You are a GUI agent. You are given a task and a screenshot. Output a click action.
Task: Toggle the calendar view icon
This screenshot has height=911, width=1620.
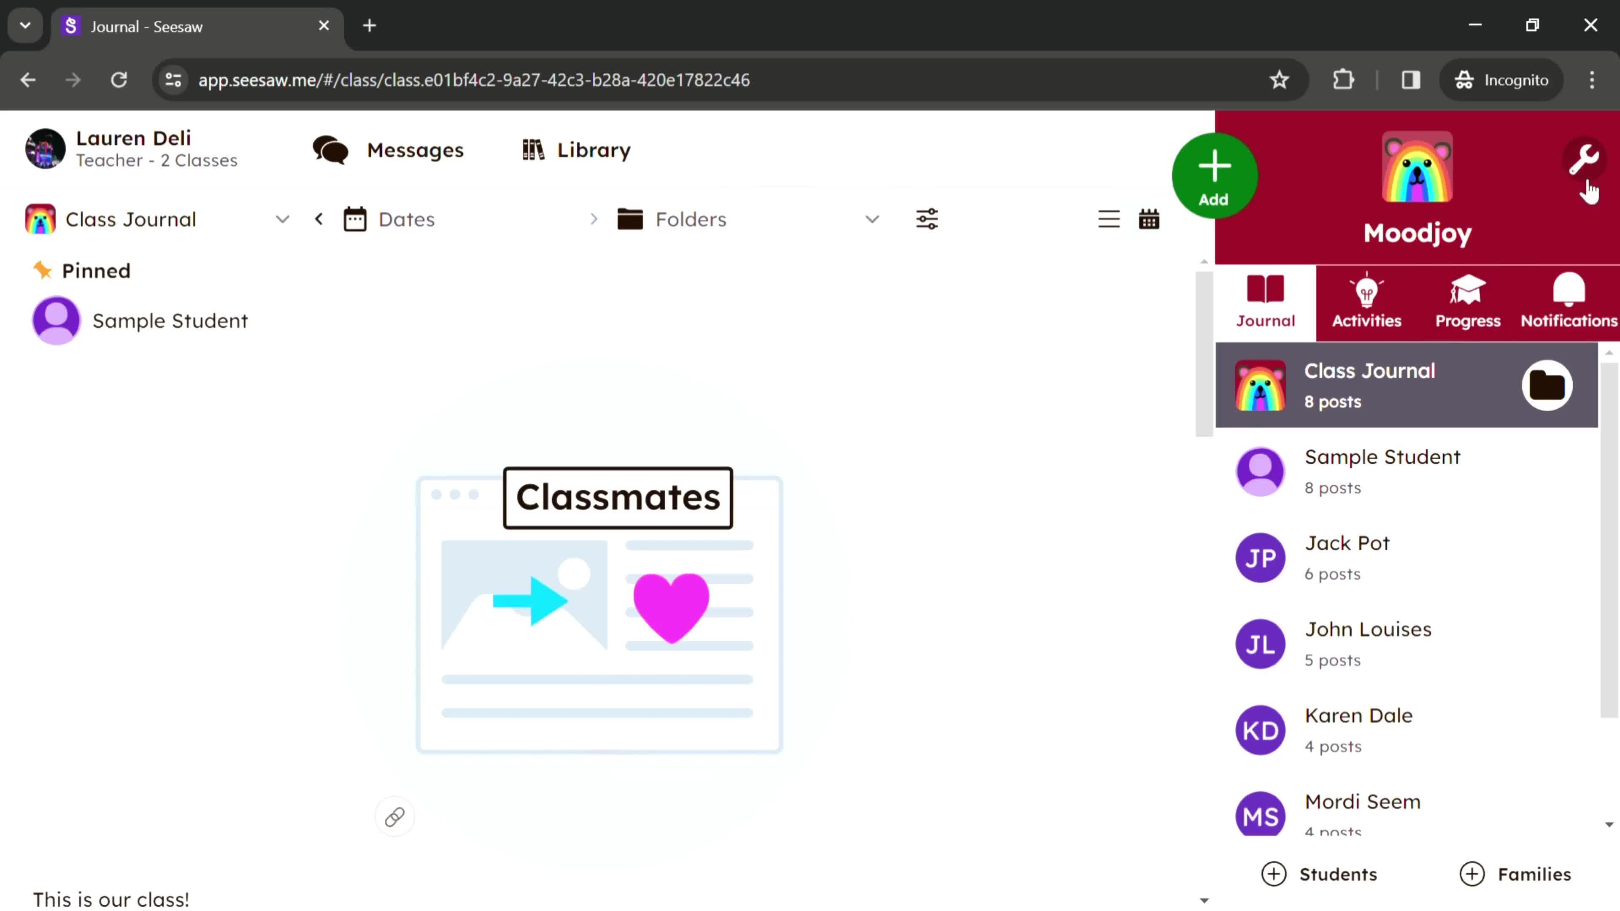[1149, 219]
